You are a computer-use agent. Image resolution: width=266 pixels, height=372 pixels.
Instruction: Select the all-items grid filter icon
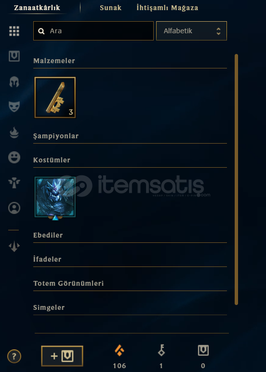coord(14,31)
